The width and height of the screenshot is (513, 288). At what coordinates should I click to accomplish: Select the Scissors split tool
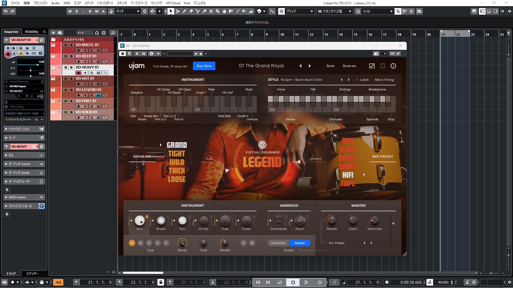[198, 11]
